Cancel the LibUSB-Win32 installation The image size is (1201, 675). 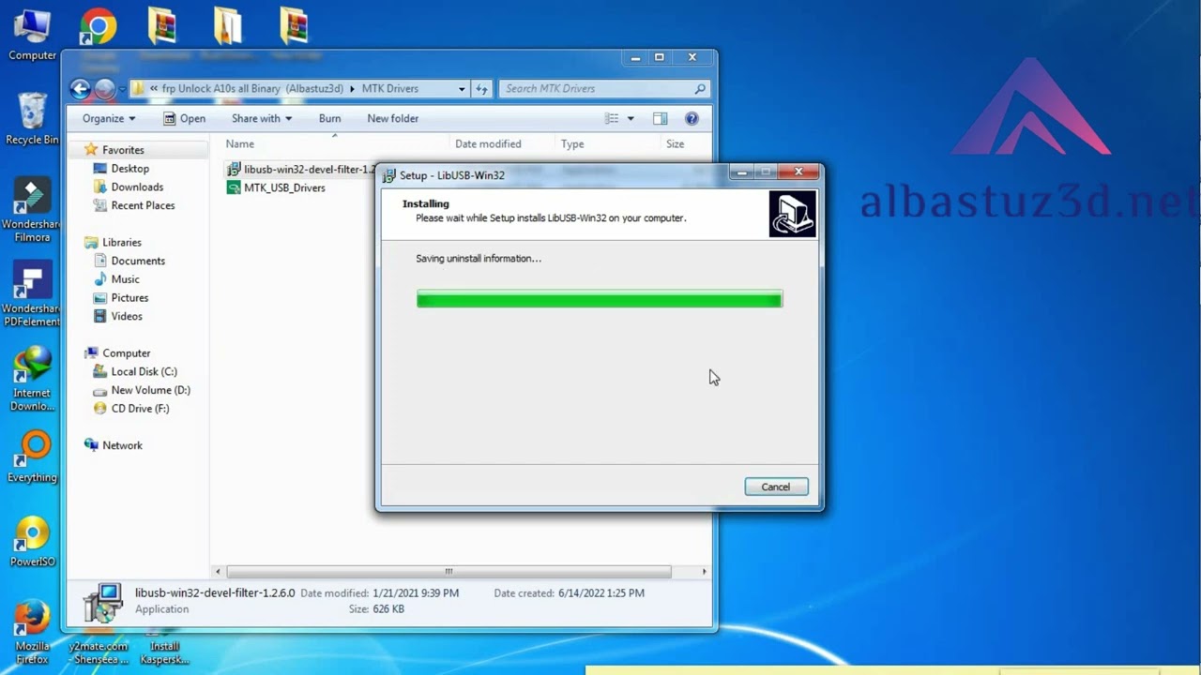[776, 487]
